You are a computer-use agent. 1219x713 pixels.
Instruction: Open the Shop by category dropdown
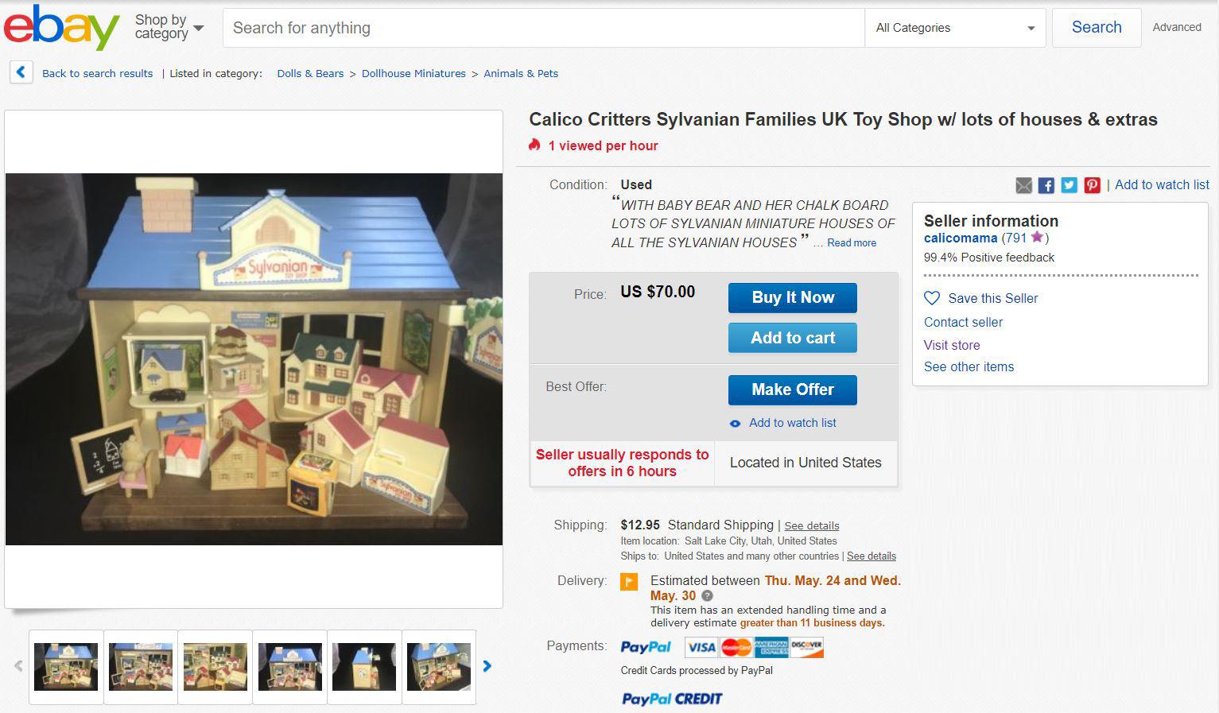(x=169, y=27)
